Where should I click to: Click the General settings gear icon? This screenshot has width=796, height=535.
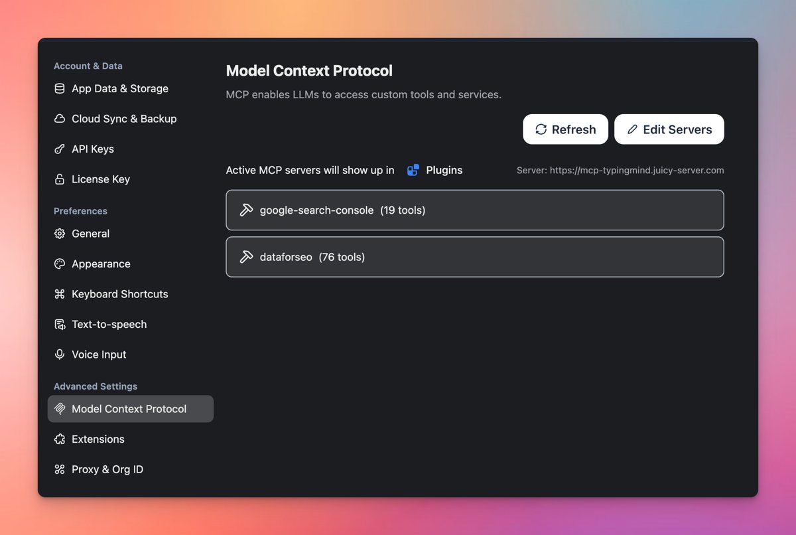(60, 234)
